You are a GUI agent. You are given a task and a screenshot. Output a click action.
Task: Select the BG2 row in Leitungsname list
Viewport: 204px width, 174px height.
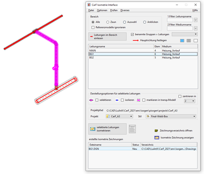(x=143, y=58)
